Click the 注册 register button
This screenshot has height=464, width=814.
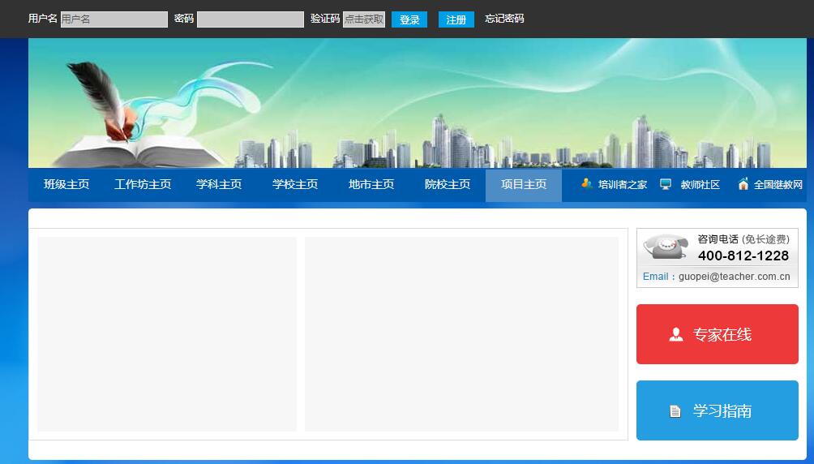(456, 19)
